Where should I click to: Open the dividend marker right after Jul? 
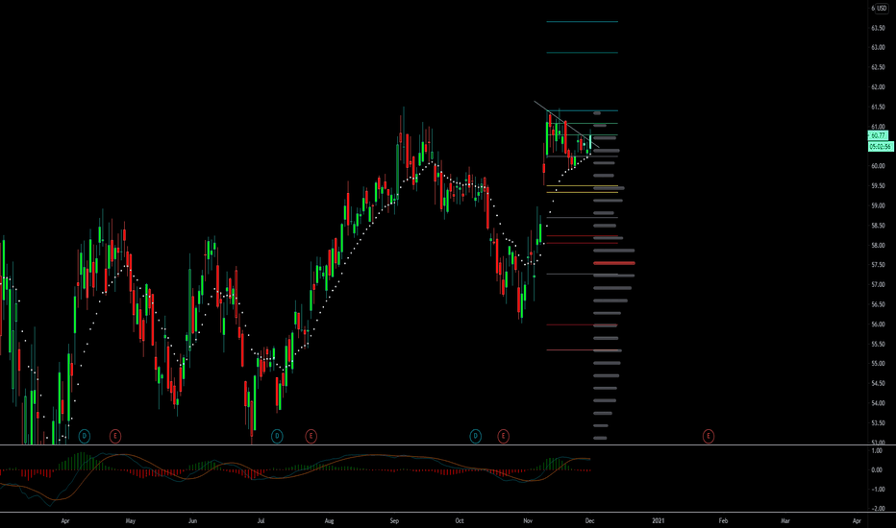click(x=277, y=436)
